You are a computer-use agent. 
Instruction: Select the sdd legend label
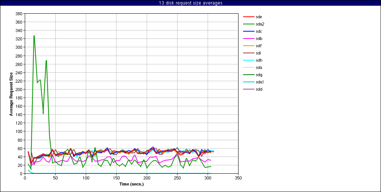(259, 90)
